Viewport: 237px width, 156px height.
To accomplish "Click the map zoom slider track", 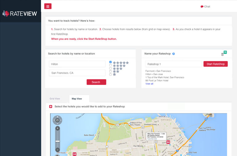I will pyautogui.click(x=58, y=139).
